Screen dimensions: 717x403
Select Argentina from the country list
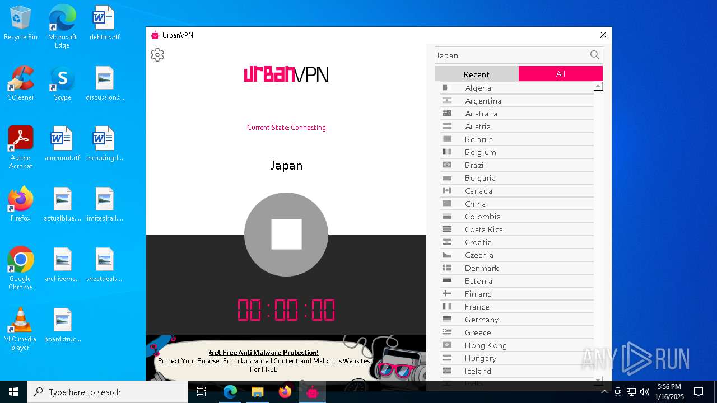[x=517, y=101]
